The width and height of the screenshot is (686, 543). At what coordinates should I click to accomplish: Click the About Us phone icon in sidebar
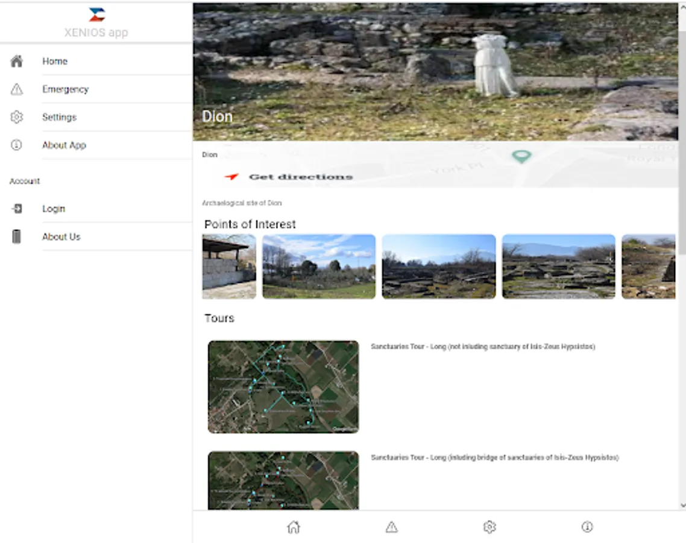tap(17, 237)
